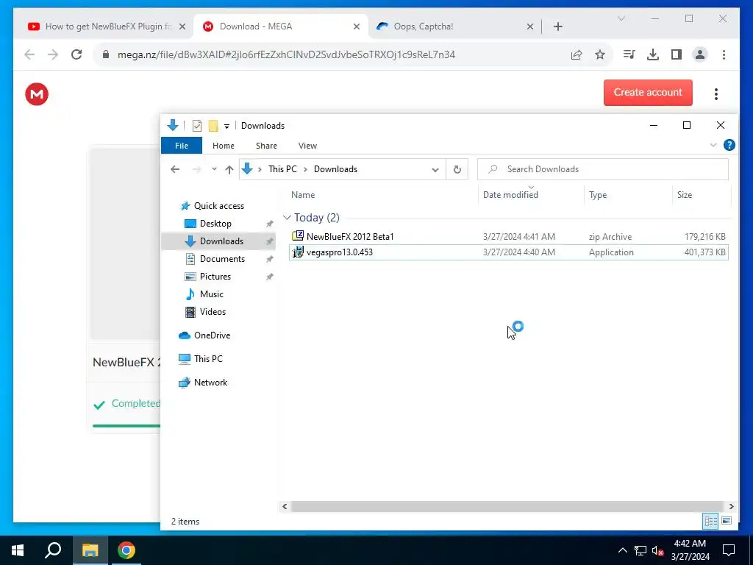
Task: Select Music in navigation pane
Action: pos(211,294)
